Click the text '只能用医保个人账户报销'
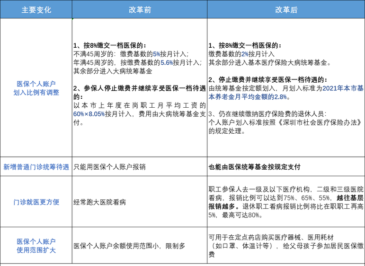 (109, 167)
